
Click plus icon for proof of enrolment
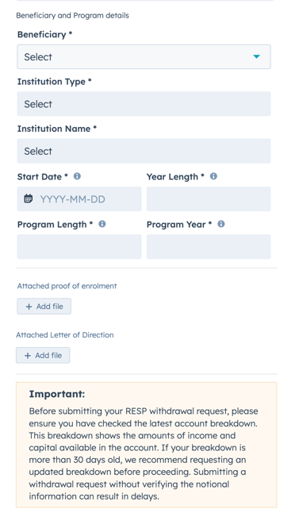tap(29, 307)
